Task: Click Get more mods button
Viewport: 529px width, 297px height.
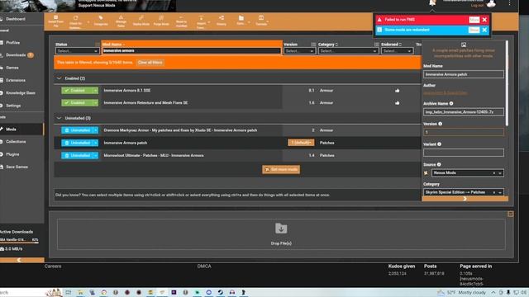Action: point(281,169)
